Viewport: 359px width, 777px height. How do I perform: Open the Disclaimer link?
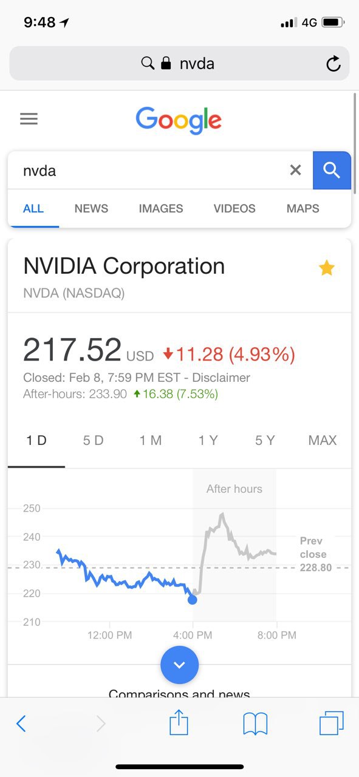pyautogui.click(x=221, y=378)
